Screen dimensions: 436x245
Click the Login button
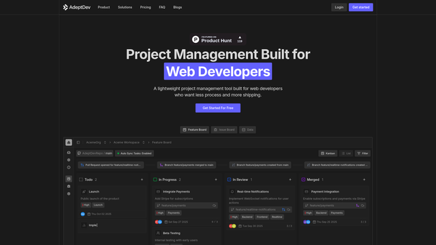339,7
